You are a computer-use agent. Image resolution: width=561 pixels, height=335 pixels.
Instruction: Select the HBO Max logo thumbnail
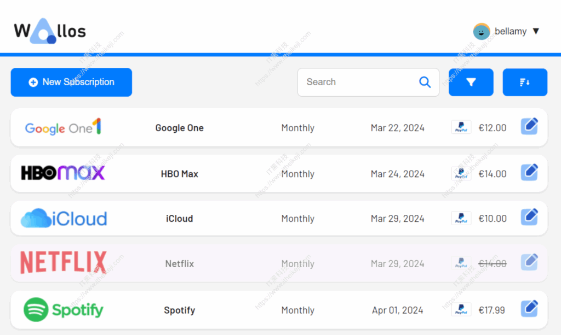63,173
